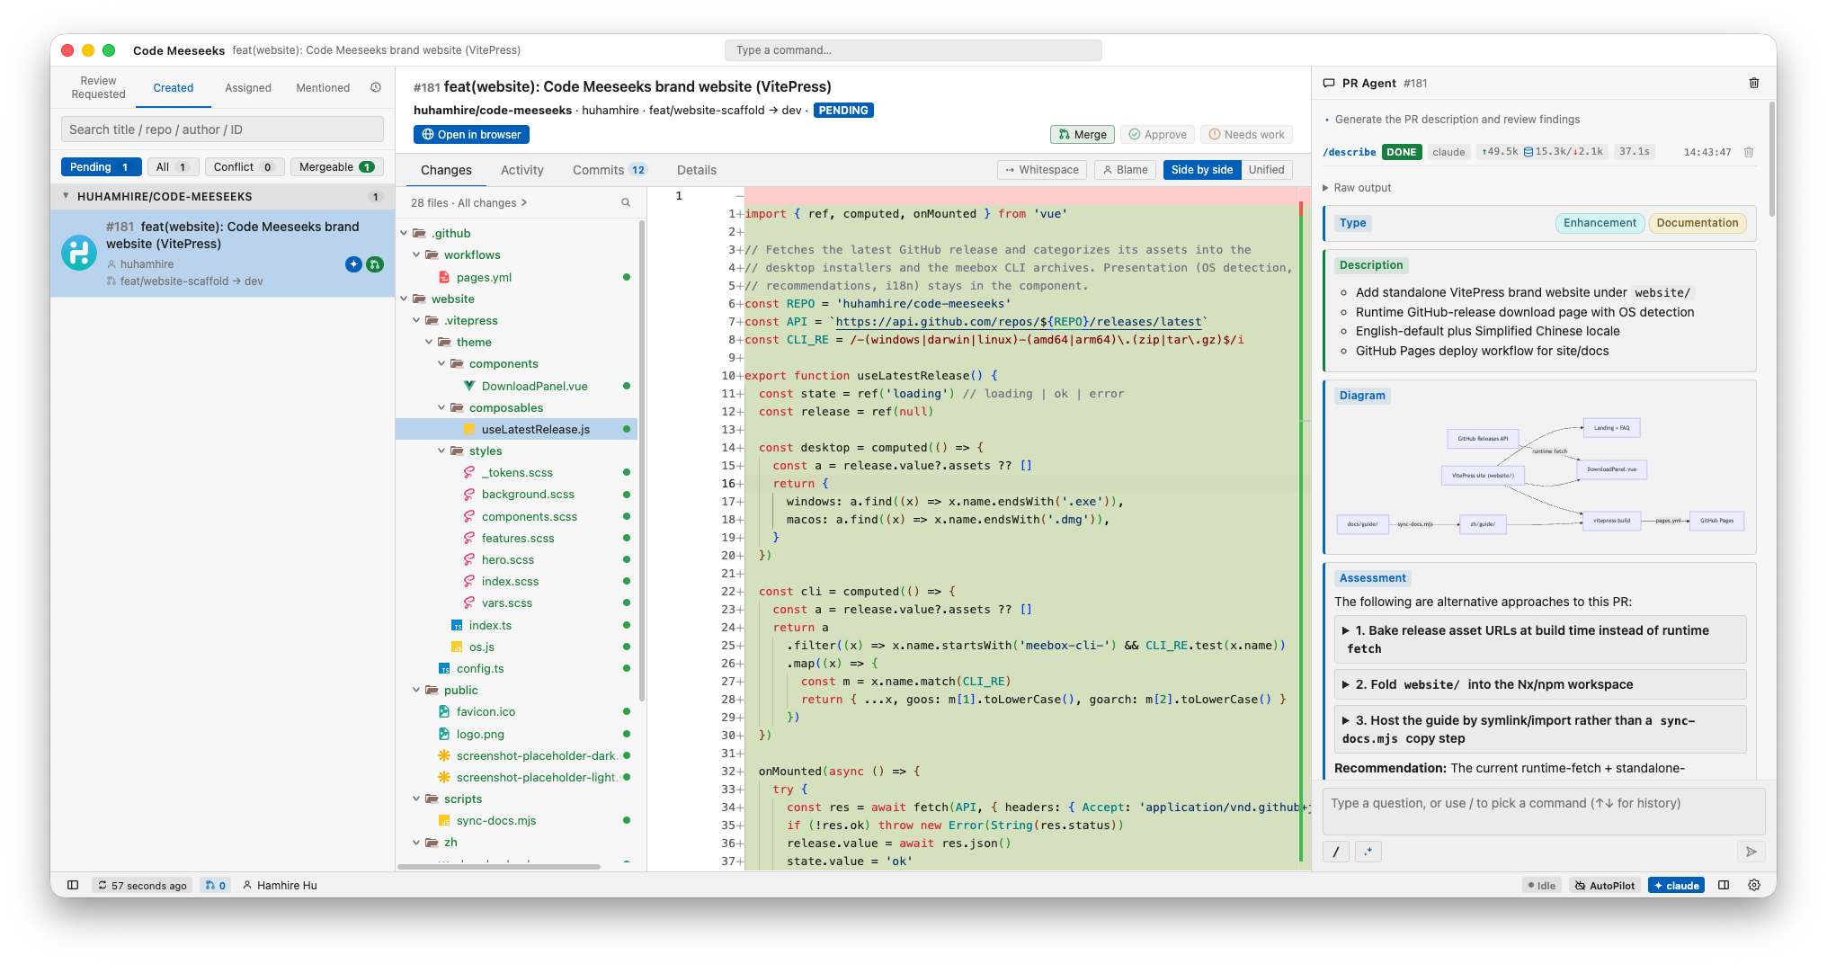This screenshot has width=1827, height=964.
Task: Click the file tree search magnifier icon
Action: point(626,203)
